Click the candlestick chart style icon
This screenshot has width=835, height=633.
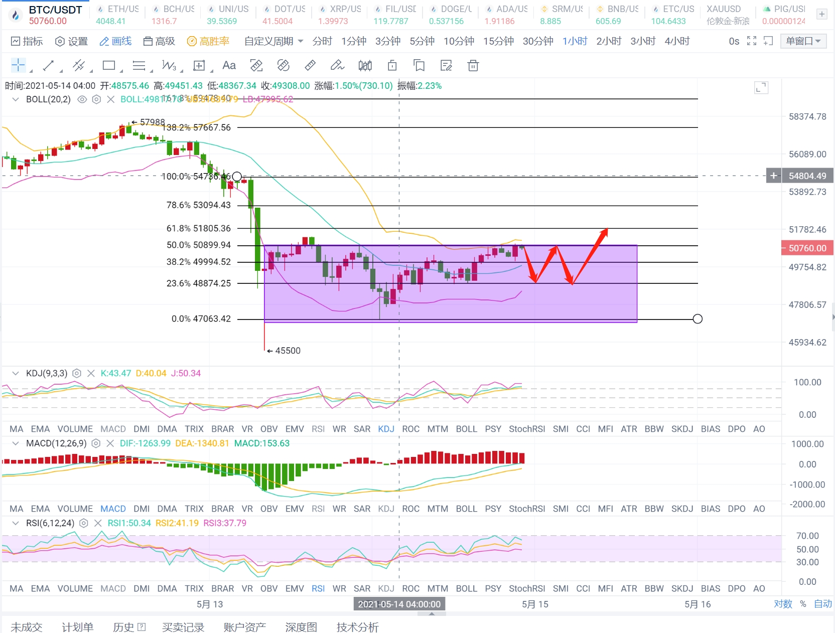[365, 65]
